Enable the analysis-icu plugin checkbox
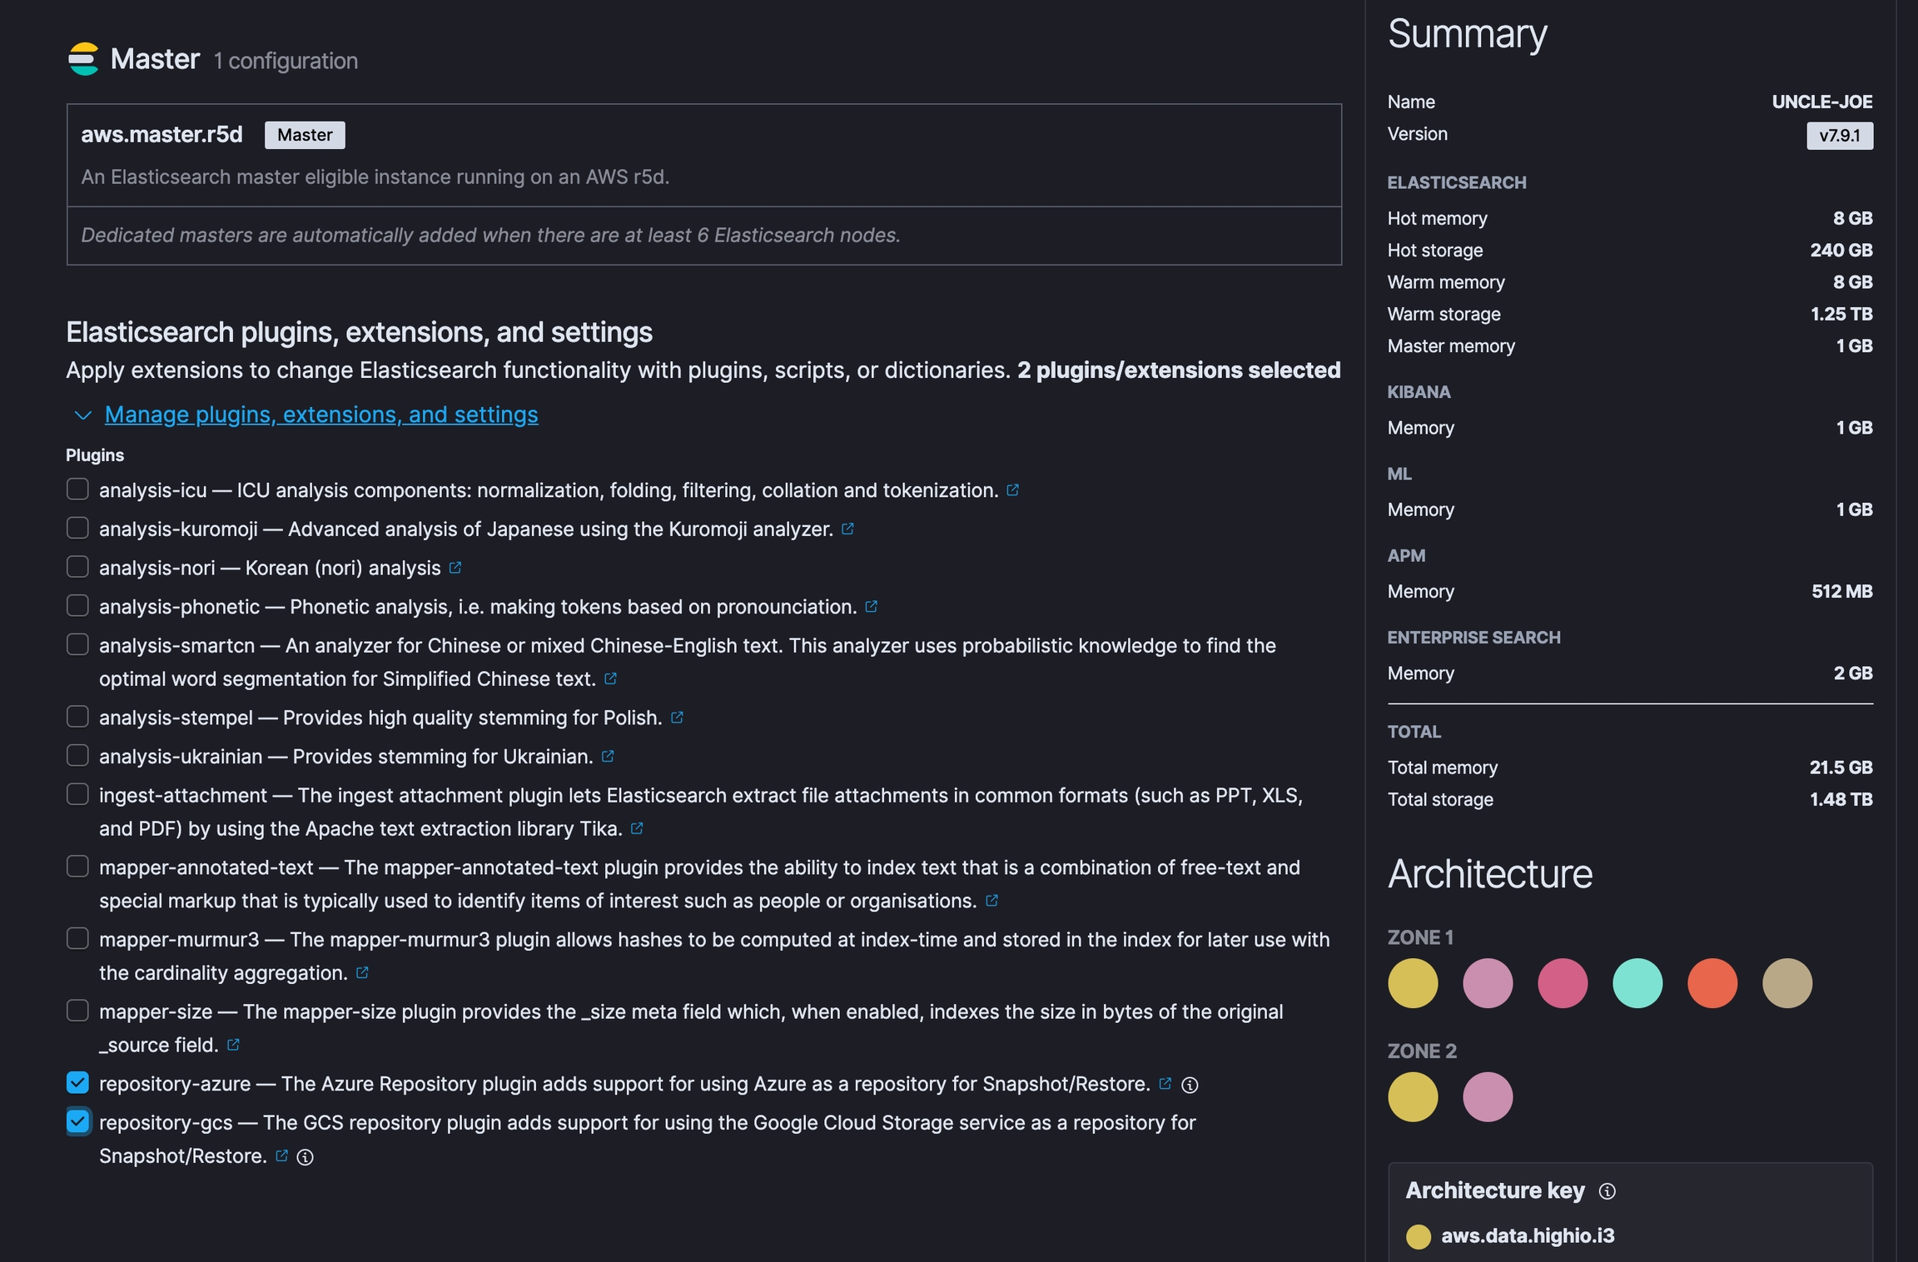1918x1262 pixels. [77, 489]
